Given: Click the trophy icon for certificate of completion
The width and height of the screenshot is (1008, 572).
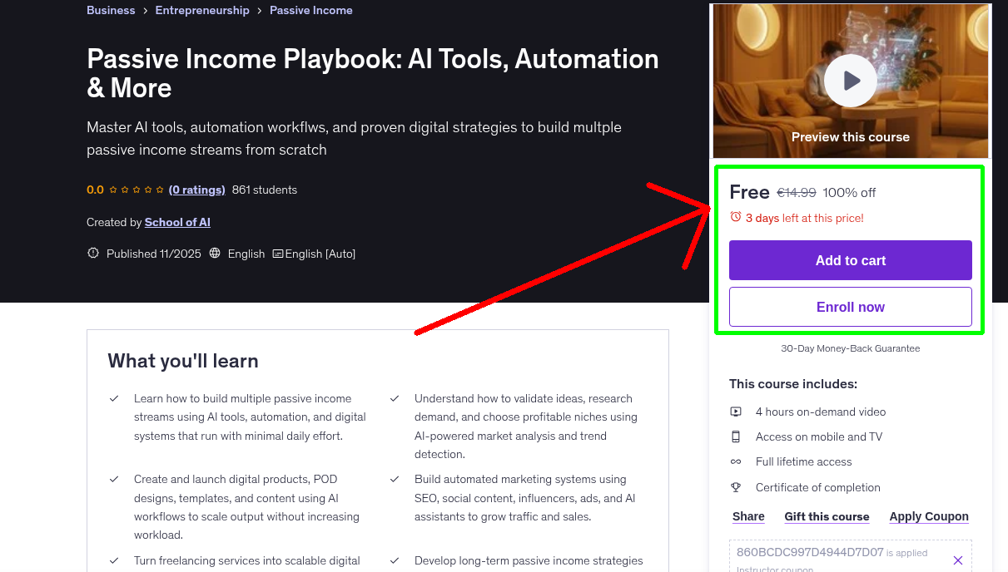Looking at the screenshot, I should click(x=737, y=487).
